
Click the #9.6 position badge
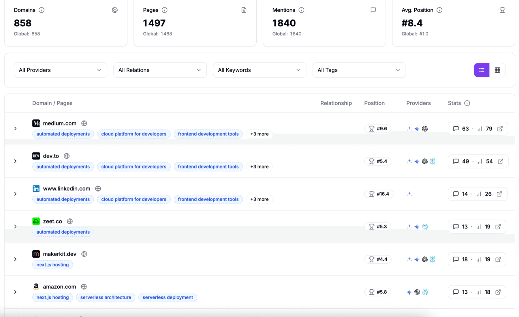[x=378, y=129]
